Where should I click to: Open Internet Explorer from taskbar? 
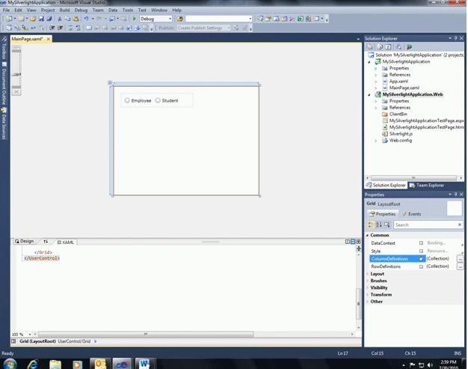(x=33, y=364)
